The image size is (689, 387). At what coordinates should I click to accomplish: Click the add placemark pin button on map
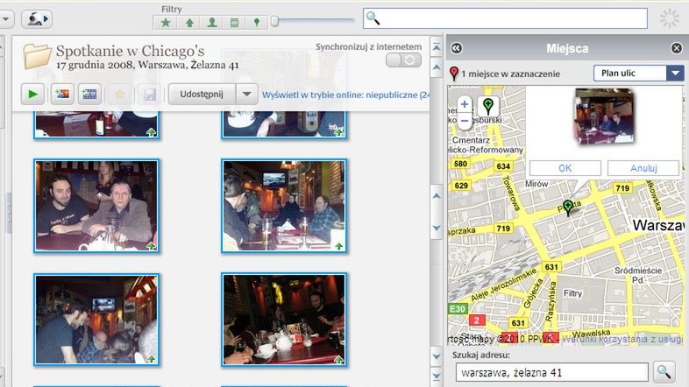(x=487, y=106)
